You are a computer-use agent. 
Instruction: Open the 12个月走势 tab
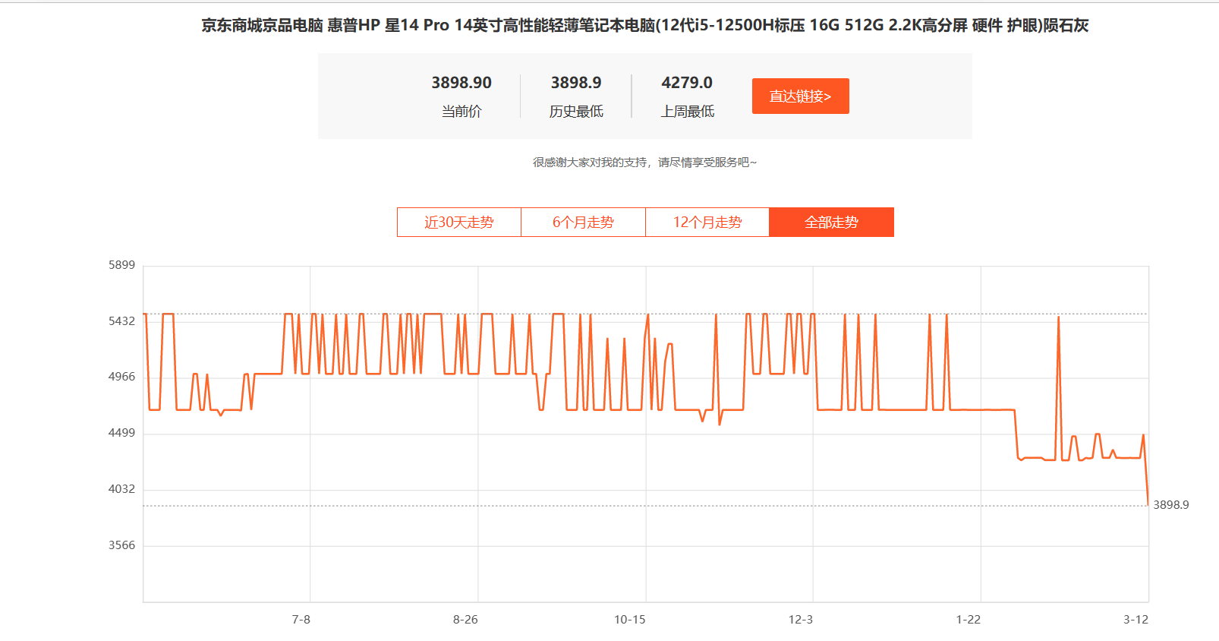707,223
